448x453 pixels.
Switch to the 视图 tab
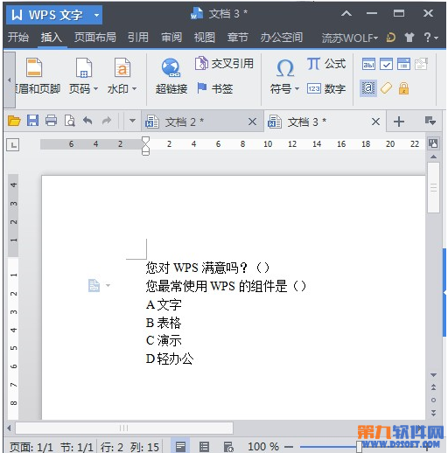pyautogui.click(x=205, y=38)
